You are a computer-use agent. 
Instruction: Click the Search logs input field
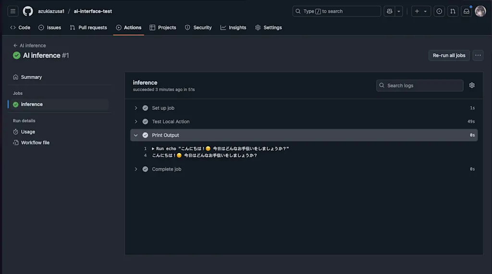[x=419, y=85]
